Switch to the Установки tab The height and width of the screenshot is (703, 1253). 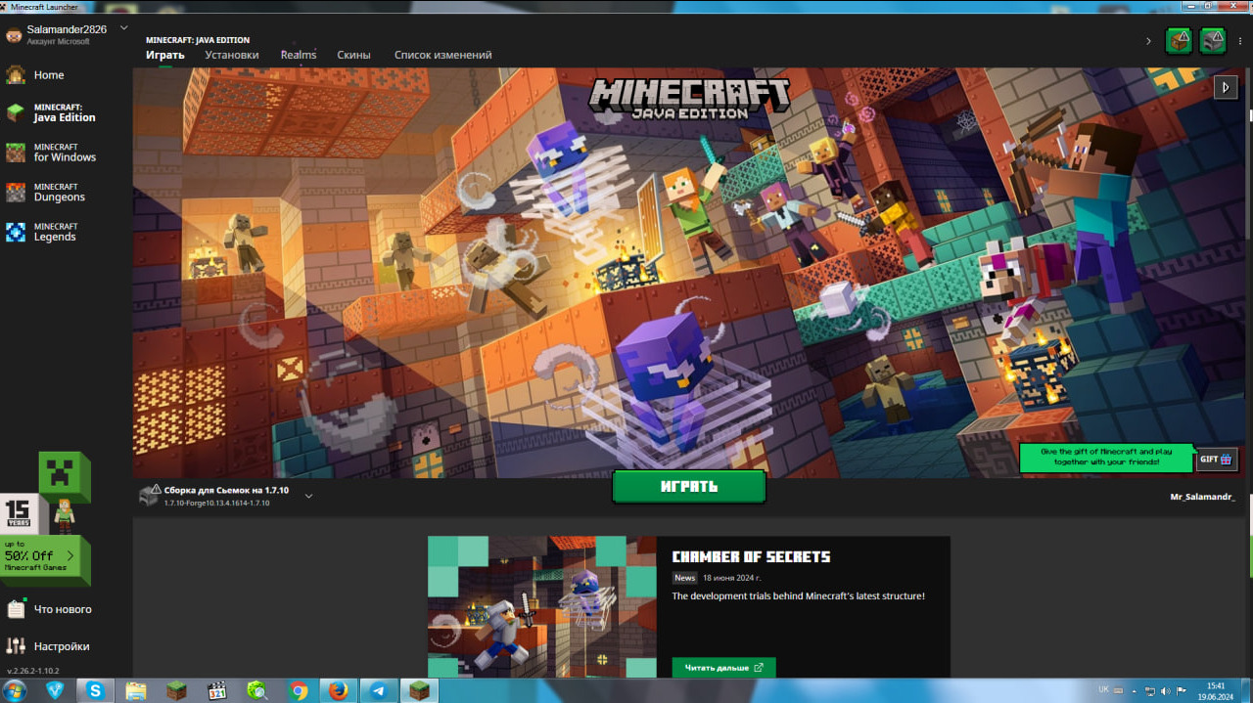tap(232, 56)
